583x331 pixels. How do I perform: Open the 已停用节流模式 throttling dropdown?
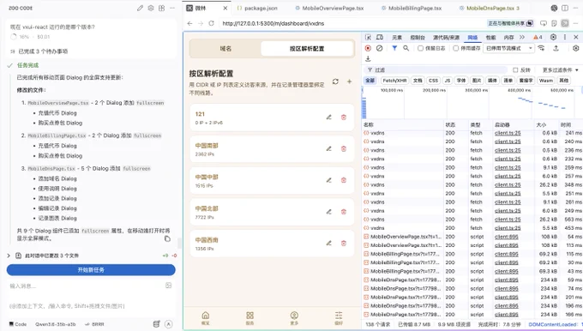point(508,48)
